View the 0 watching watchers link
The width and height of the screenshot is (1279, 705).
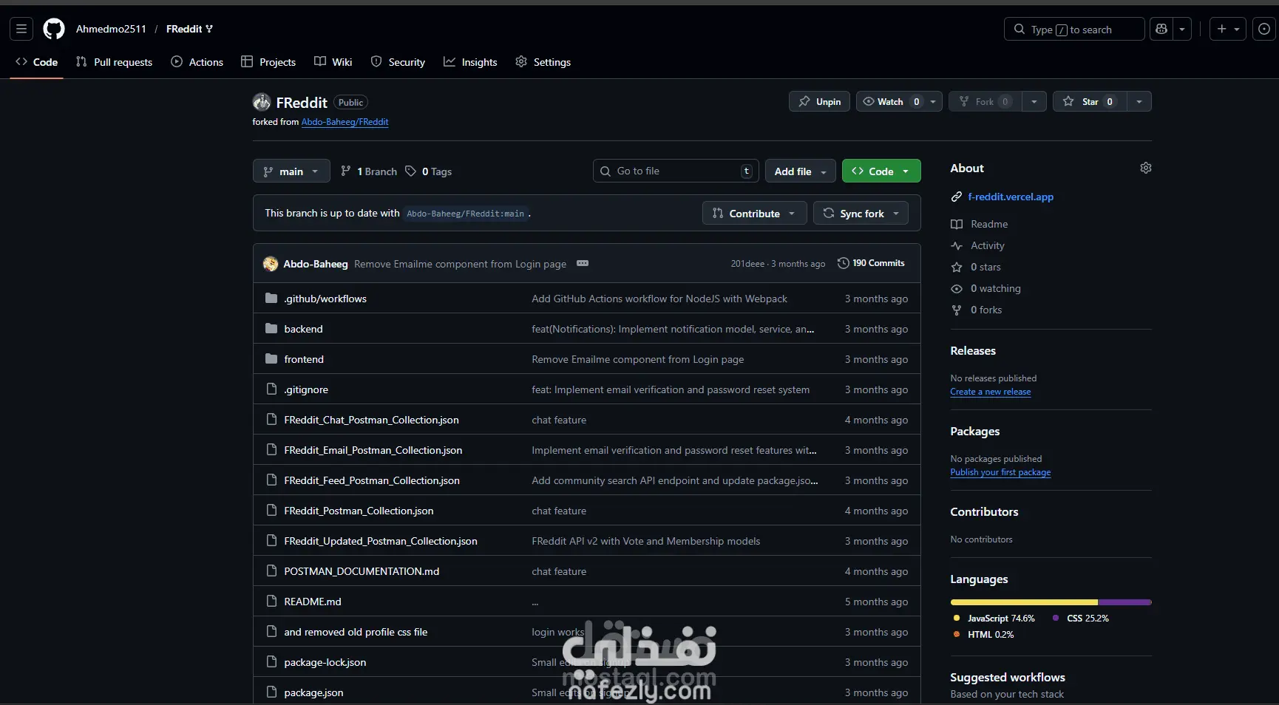point(995,288)
